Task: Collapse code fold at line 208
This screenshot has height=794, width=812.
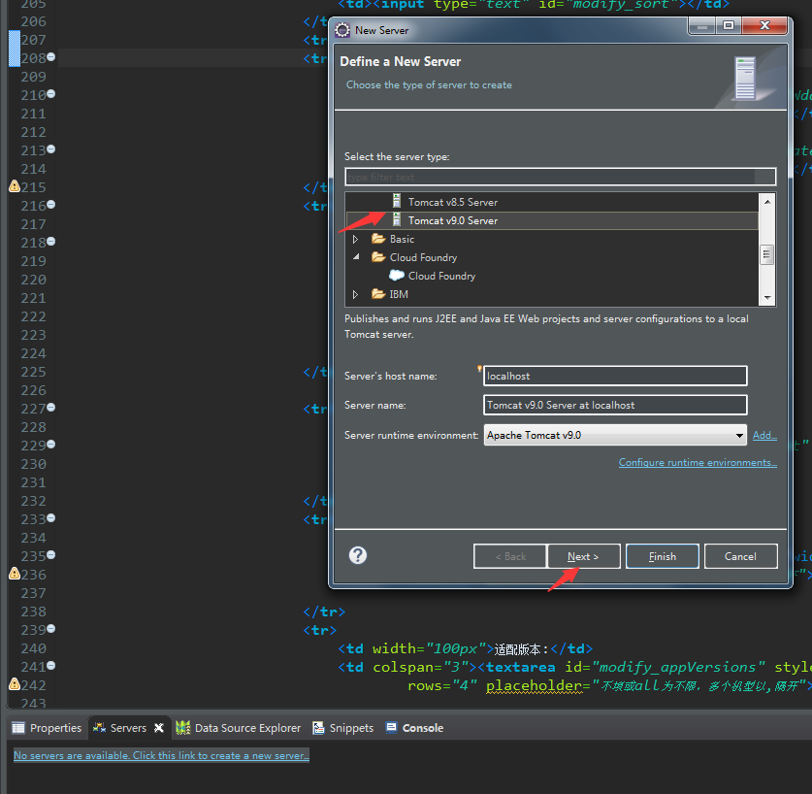Action: tap(51, 57)
